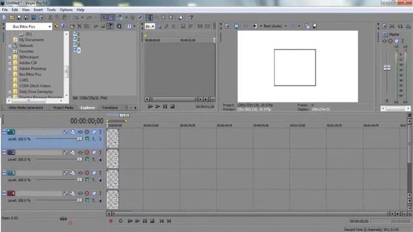Click the Open project folder icon
The image size is (413, 232).
(x=12, y=17)
